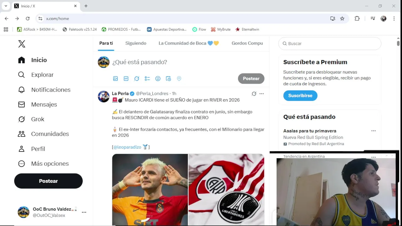Viewport: 402px width, 226px height.
Task: Expand account menu next to OoC Bruno Valdez
Action: pos(84,213)
